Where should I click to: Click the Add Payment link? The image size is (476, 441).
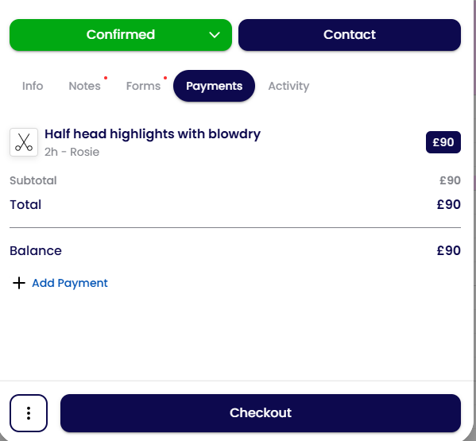pos(70,283)
